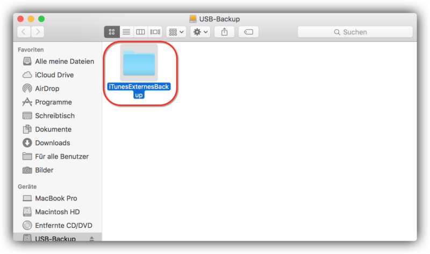Switch to icon view mode

[x=112, y=32]
